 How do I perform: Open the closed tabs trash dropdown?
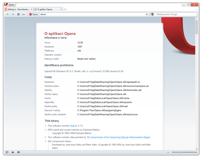pyautogui.click(x=196, y=9)
